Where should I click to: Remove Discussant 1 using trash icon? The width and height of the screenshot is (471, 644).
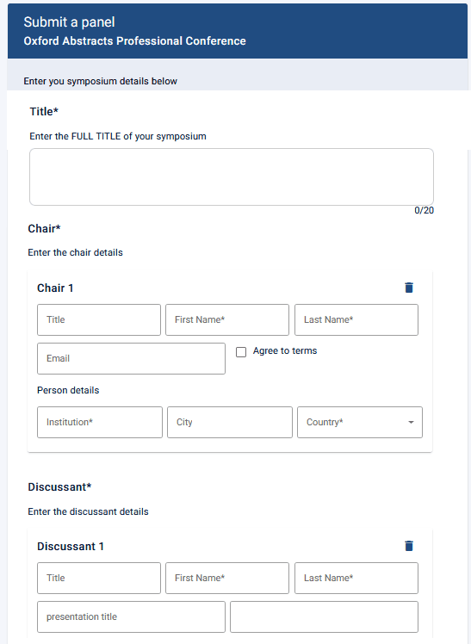409,546
